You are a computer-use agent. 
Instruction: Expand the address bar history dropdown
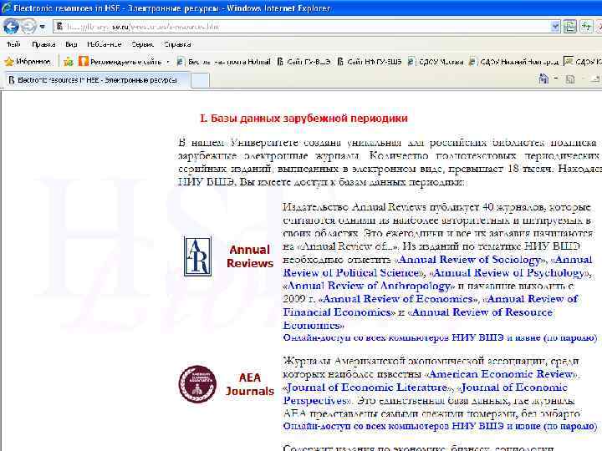(555, 27)
